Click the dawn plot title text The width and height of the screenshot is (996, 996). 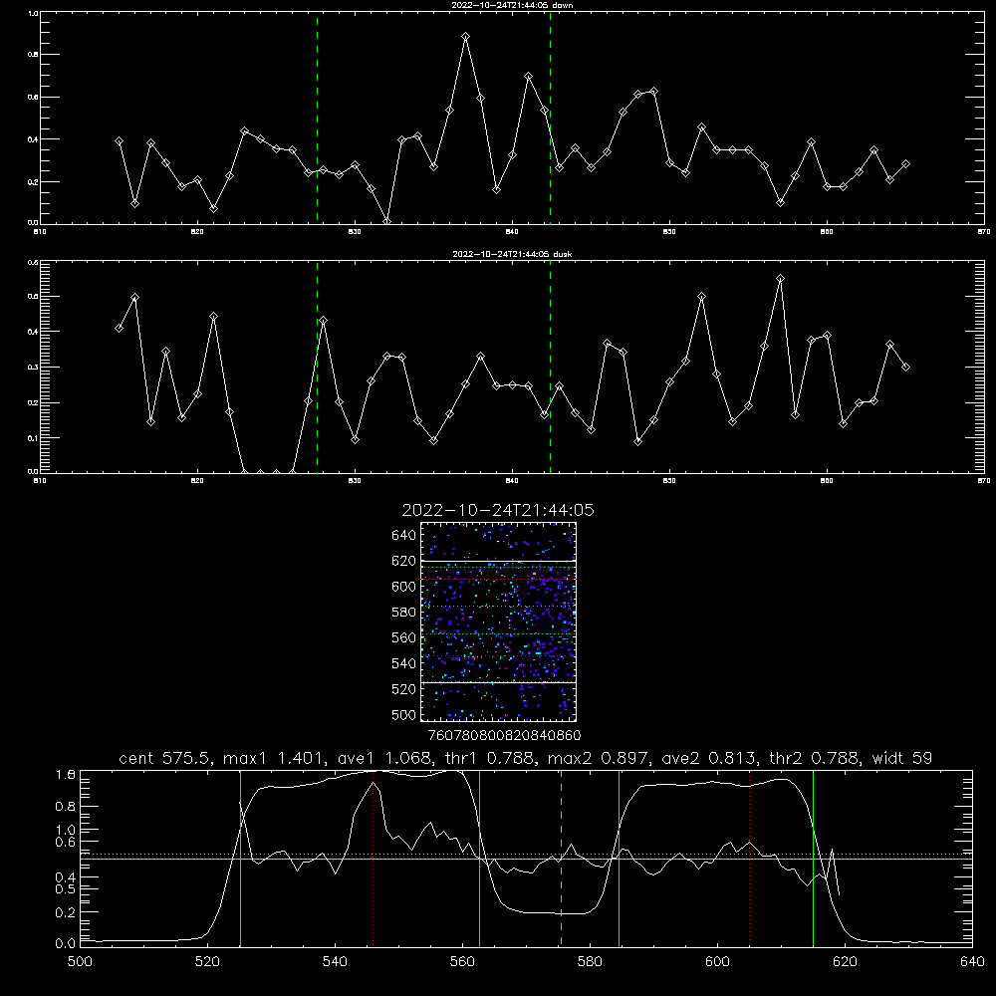512,5
